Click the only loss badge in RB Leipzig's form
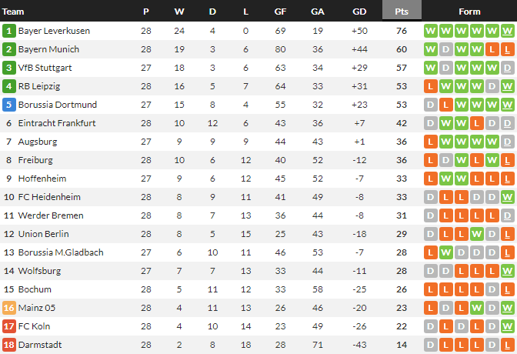Viewport: 517px width, 354px height. [x=431, y=86]
